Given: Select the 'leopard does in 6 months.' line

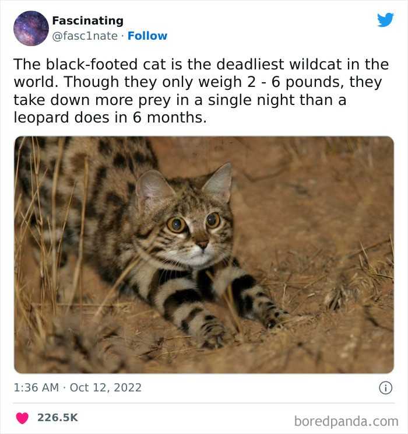Looking at the screenshot, I should (x=110, y=118).
